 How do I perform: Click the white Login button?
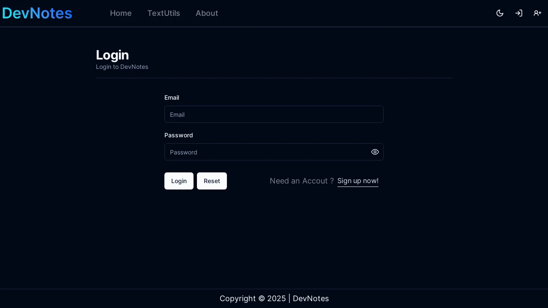pyautogui.click(x=179, y=181)
